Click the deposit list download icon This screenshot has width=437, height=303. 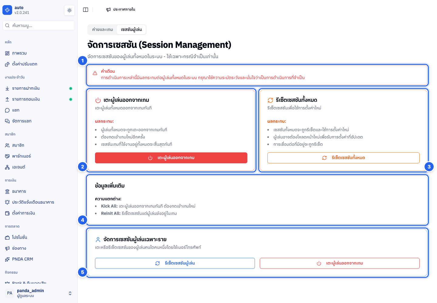[7, 88]
